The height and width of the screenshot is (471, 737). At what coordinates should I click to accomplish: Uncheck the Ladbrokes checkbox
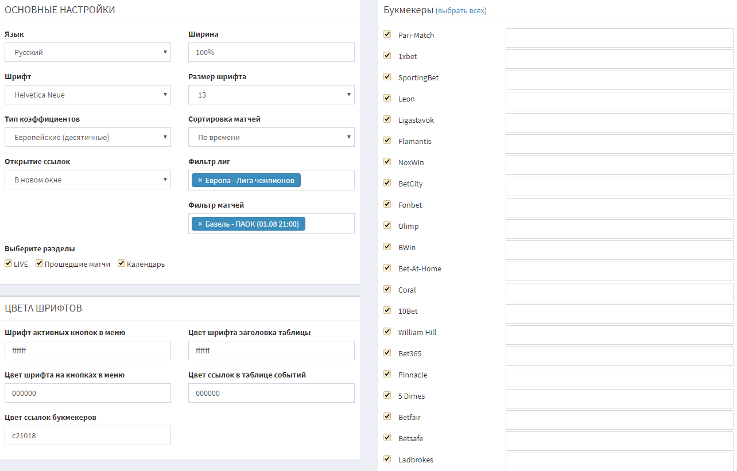[387, 459]
